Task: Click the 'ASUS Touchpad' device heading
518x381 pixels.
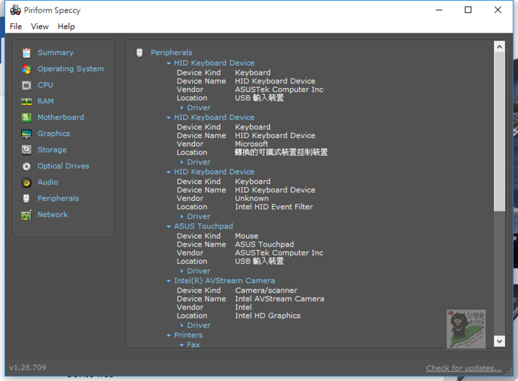Action: click(x=203, y=226)
